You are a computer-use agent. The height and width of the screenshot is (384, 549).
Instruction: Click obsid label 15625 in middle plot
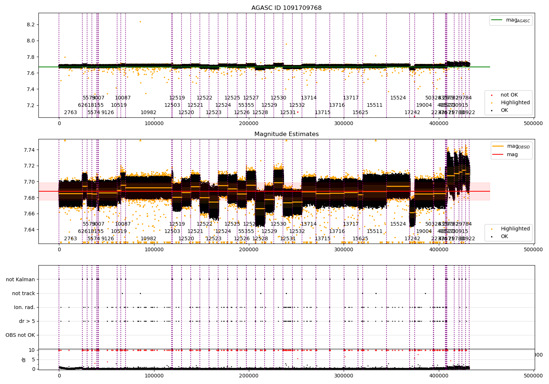click(361, 239)
